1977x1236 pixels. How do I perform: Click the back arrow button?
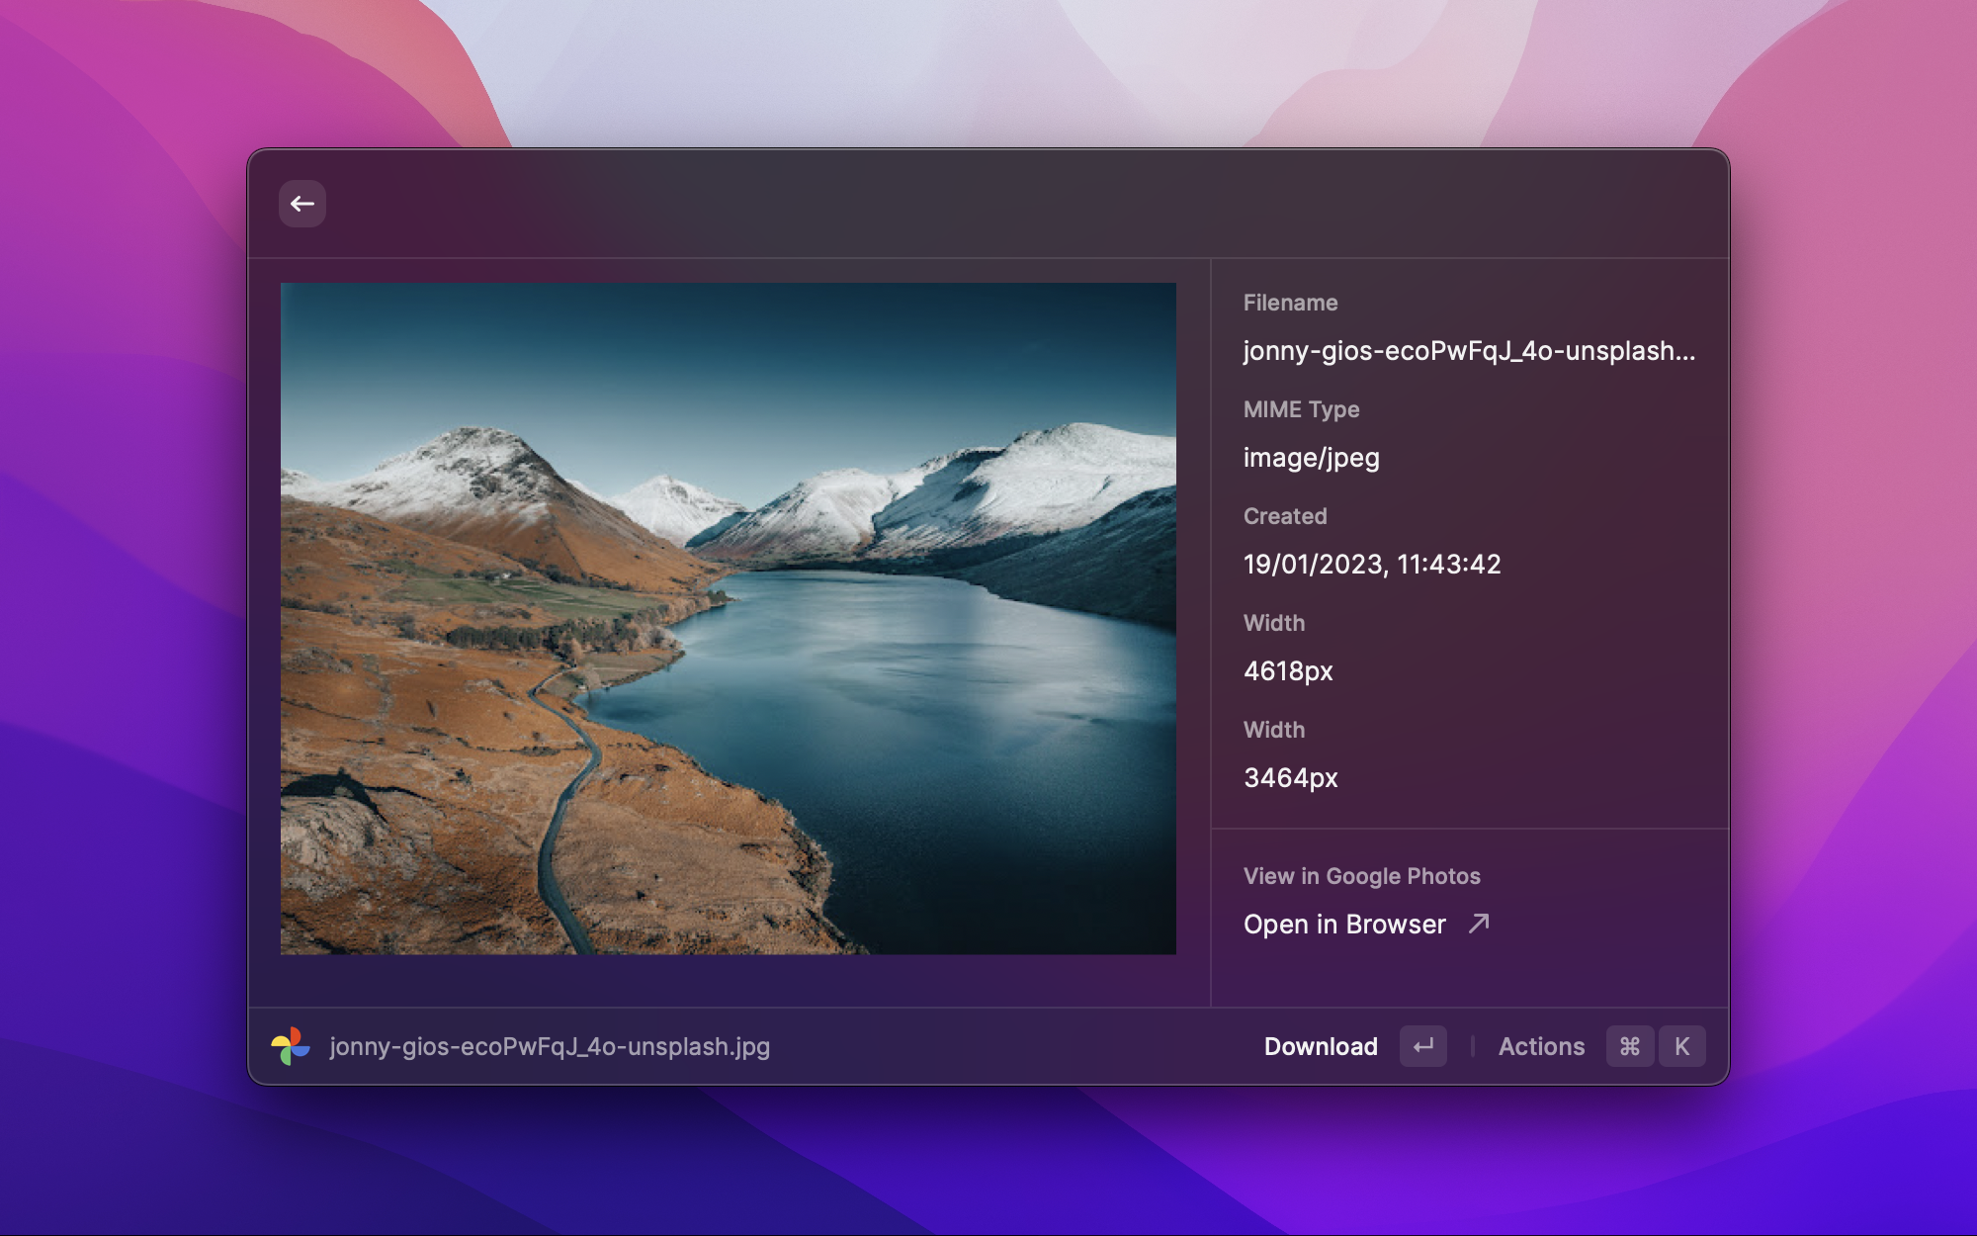point(302,204)
